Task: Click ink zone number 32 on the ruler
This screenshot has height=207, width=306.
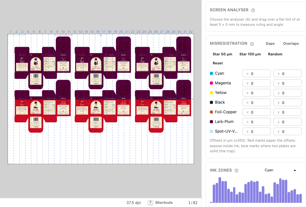Action: 191,32
